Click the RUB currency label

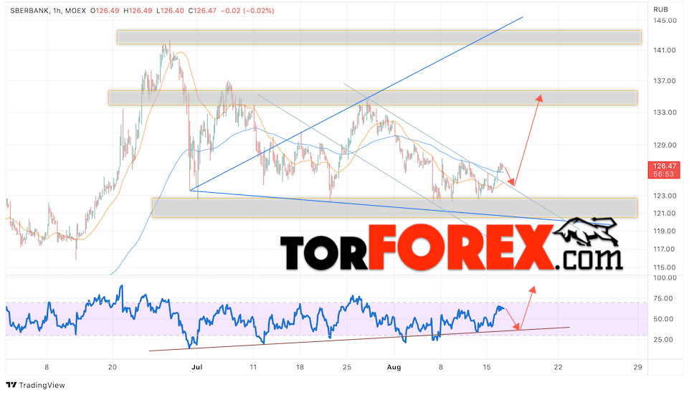tap(660, 9)
